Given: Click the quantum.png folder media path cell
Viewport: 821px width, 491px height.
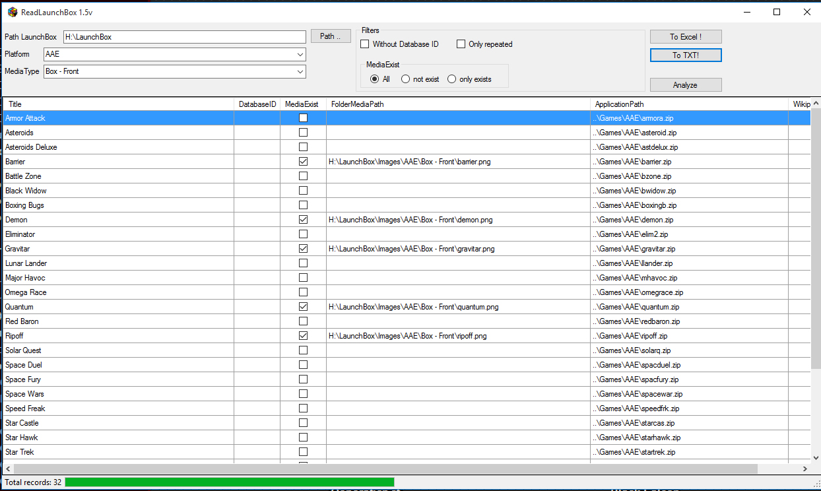Looking at the screenshot, I should pyautogui.click(x=458, y=307).
